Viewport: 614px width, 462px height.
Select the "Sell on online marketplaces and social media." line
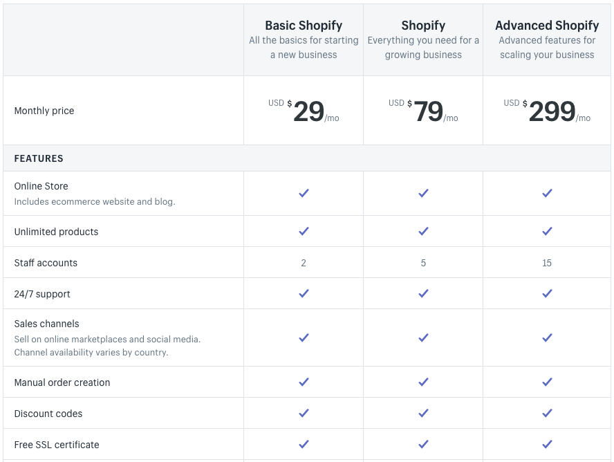coord(107,339)
